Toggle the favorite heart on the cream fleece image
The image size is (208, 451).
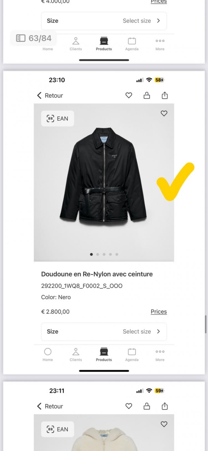[164, 424]
